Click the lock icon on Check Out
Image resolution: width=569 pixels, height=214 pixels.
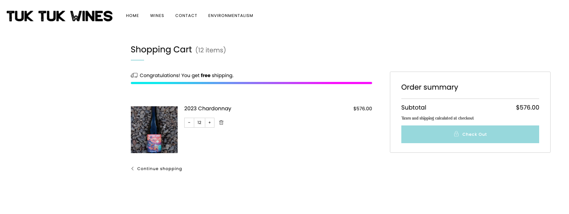coord(456,134)
